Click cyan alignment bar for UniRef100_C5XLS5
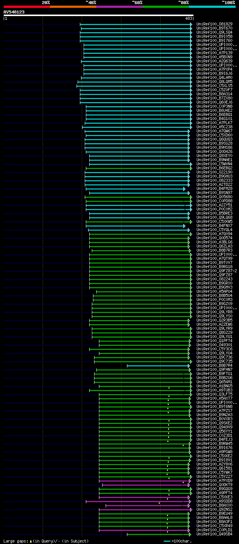Viewport: 239px width, 544px height. click(134, 86)
